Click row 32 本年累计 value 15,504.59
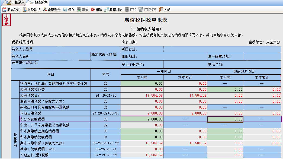This screenshot has height=159, width=283. pyautogui.click(x=198, y=143)
